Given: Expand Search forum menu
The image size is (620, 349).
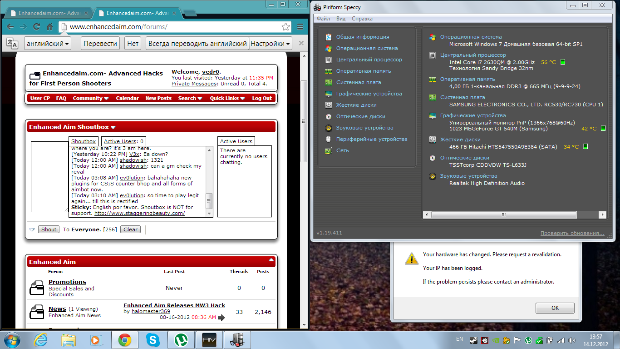Looking at the screenshot, I should click(x=190, y=98).
